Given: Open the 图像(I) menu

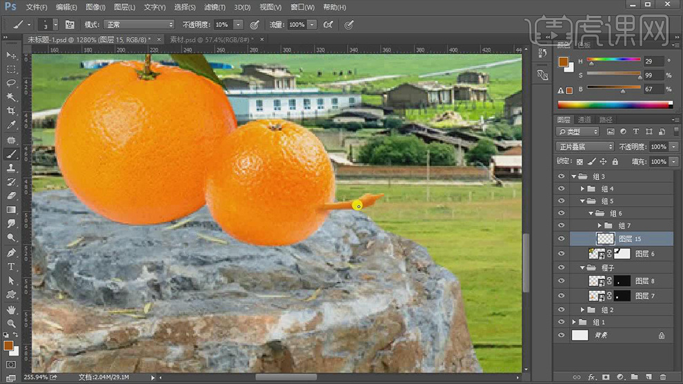Looking at the screenshot, I should 95,7.
